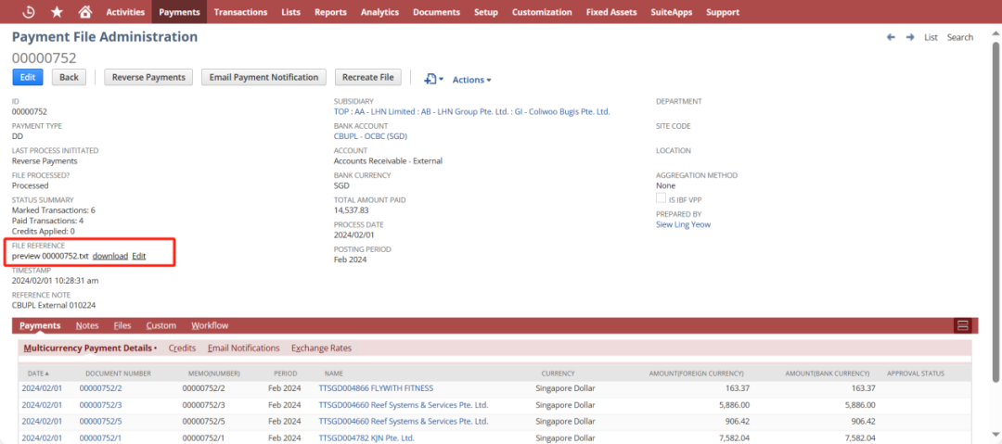The width and height of the screenshot is (1002, 444).
Task: Click the Email Payment Notification button
Action: pos(263,77)
